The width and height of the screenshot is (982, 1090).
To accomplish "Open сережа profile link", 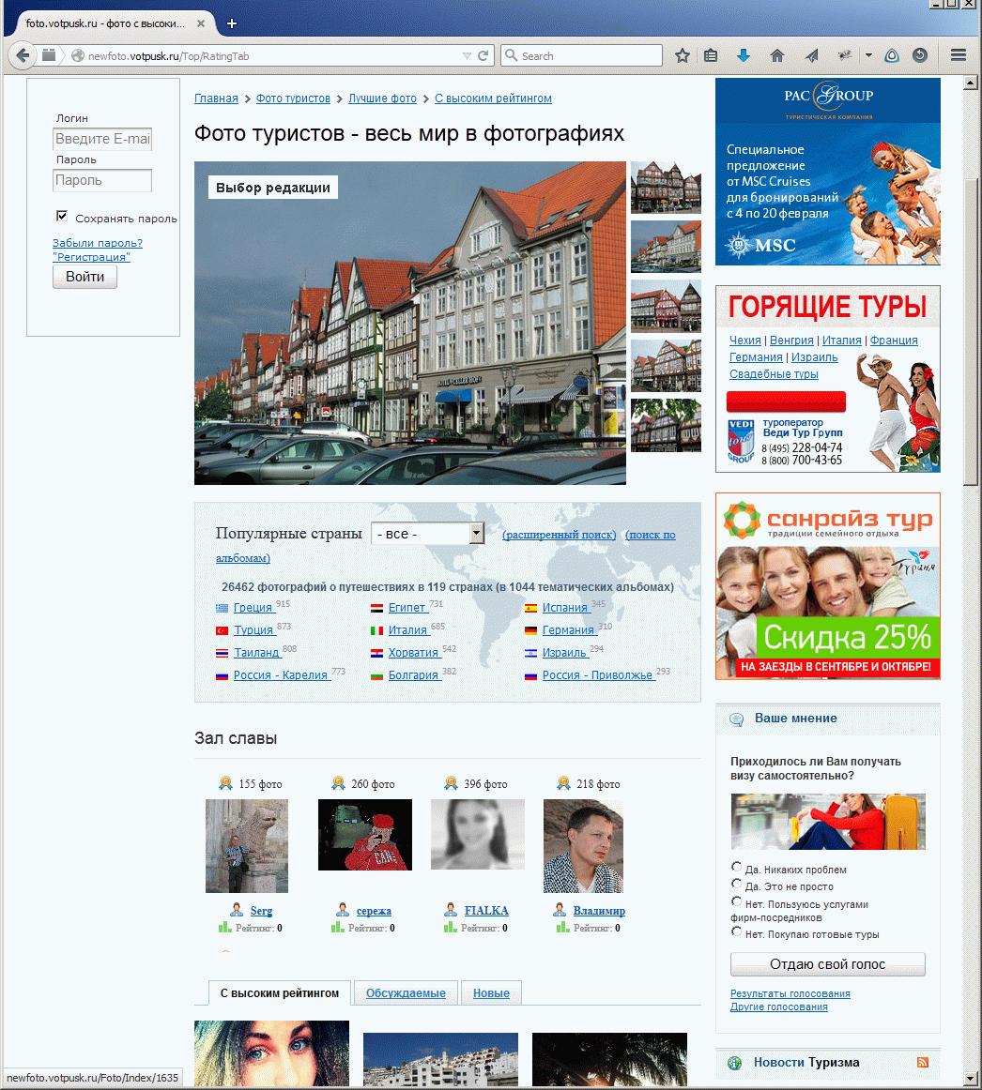I will click(x=374, y=911).
